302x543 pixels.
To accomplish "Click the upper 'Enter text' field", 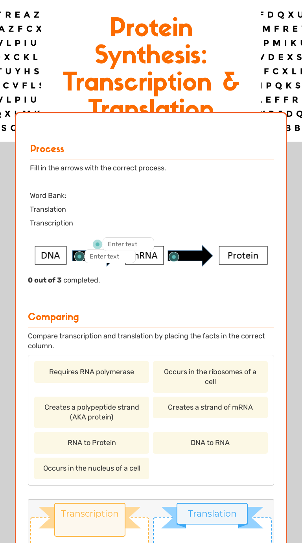I will 128,244.
